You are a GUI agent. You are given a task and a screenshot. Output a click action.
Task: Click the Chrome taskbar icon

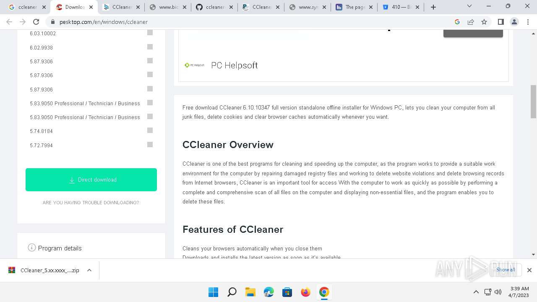324,292
